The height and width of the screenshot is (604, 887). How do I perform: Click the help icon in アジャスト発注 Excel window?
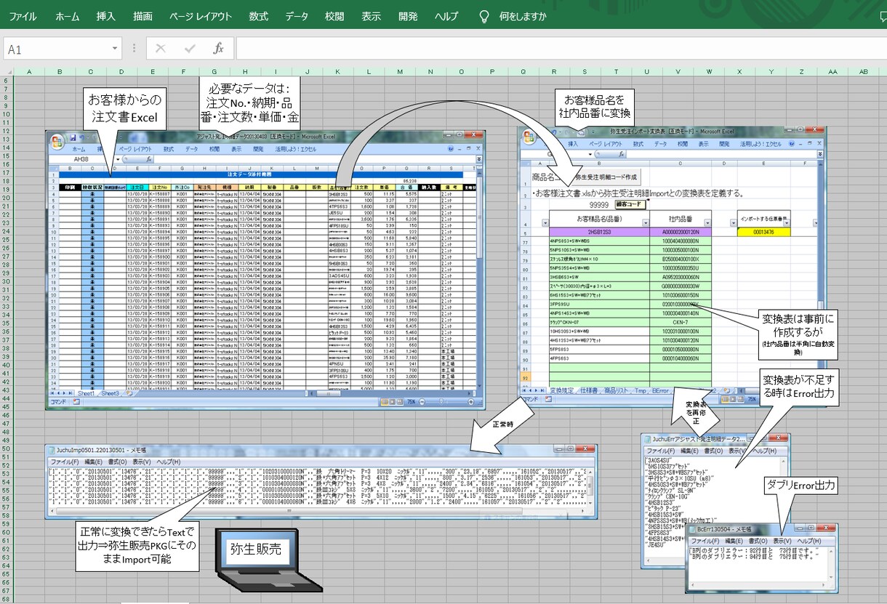click(452, 148)
